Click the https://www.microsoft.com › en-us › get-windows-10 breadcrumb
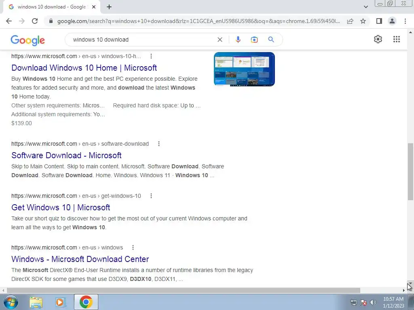The image size is (414, 310). tap(76, 196)
